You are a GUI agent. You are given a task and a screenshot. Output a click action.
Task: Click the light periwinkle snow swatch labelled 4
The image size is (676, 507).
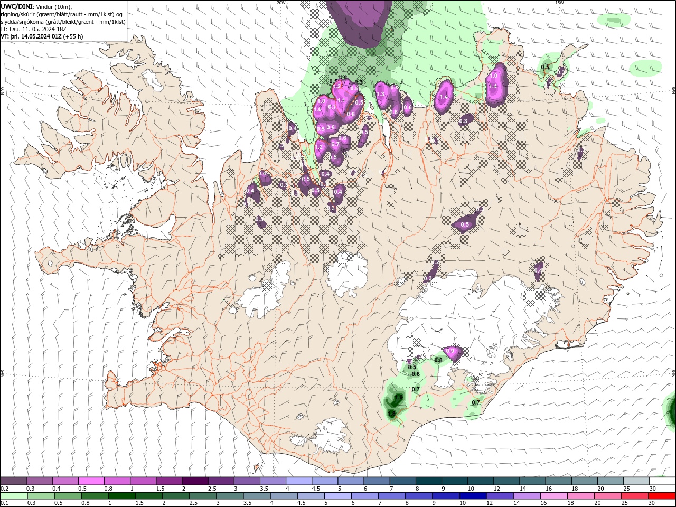pyautogui.click(x=299, y=481)
